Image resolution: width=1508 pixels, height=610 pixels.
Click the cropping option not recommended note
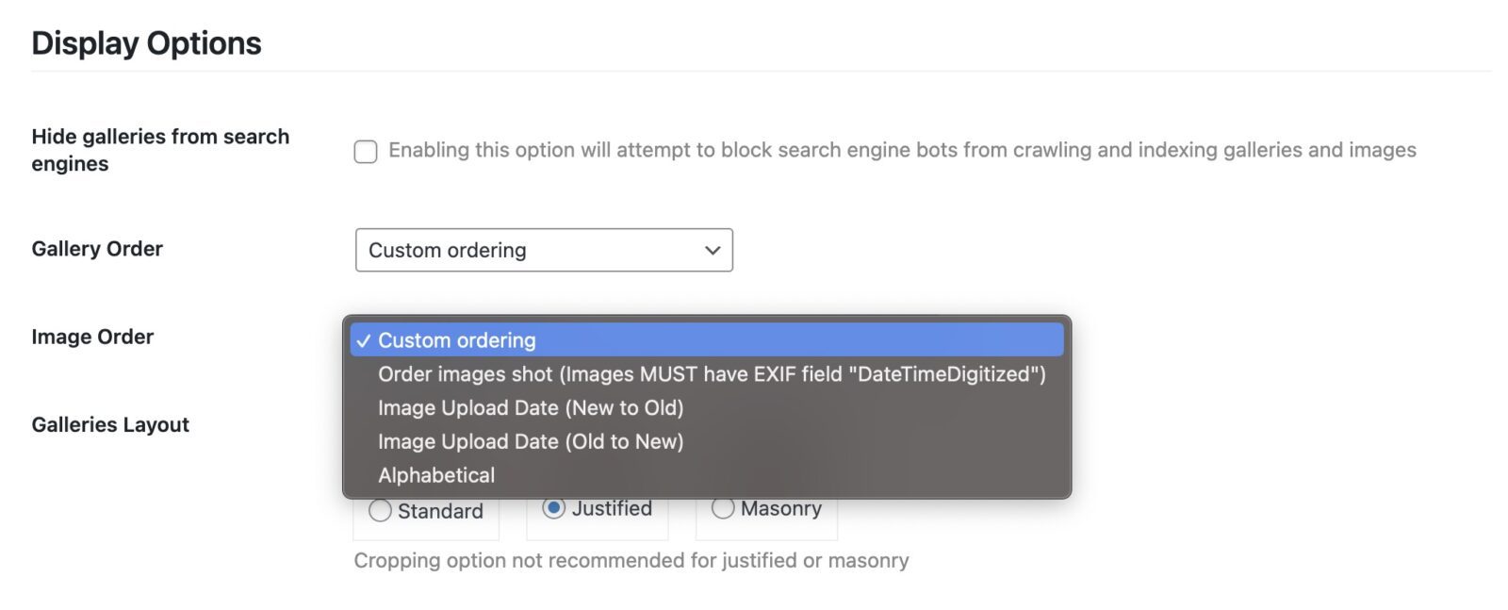coord(631,560)
